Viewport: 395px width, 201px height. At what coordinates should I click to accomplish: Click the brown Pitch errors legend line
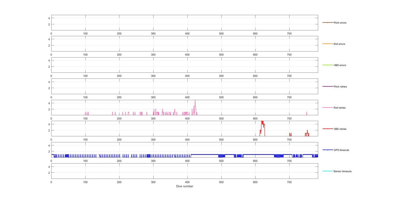point(328,23)
